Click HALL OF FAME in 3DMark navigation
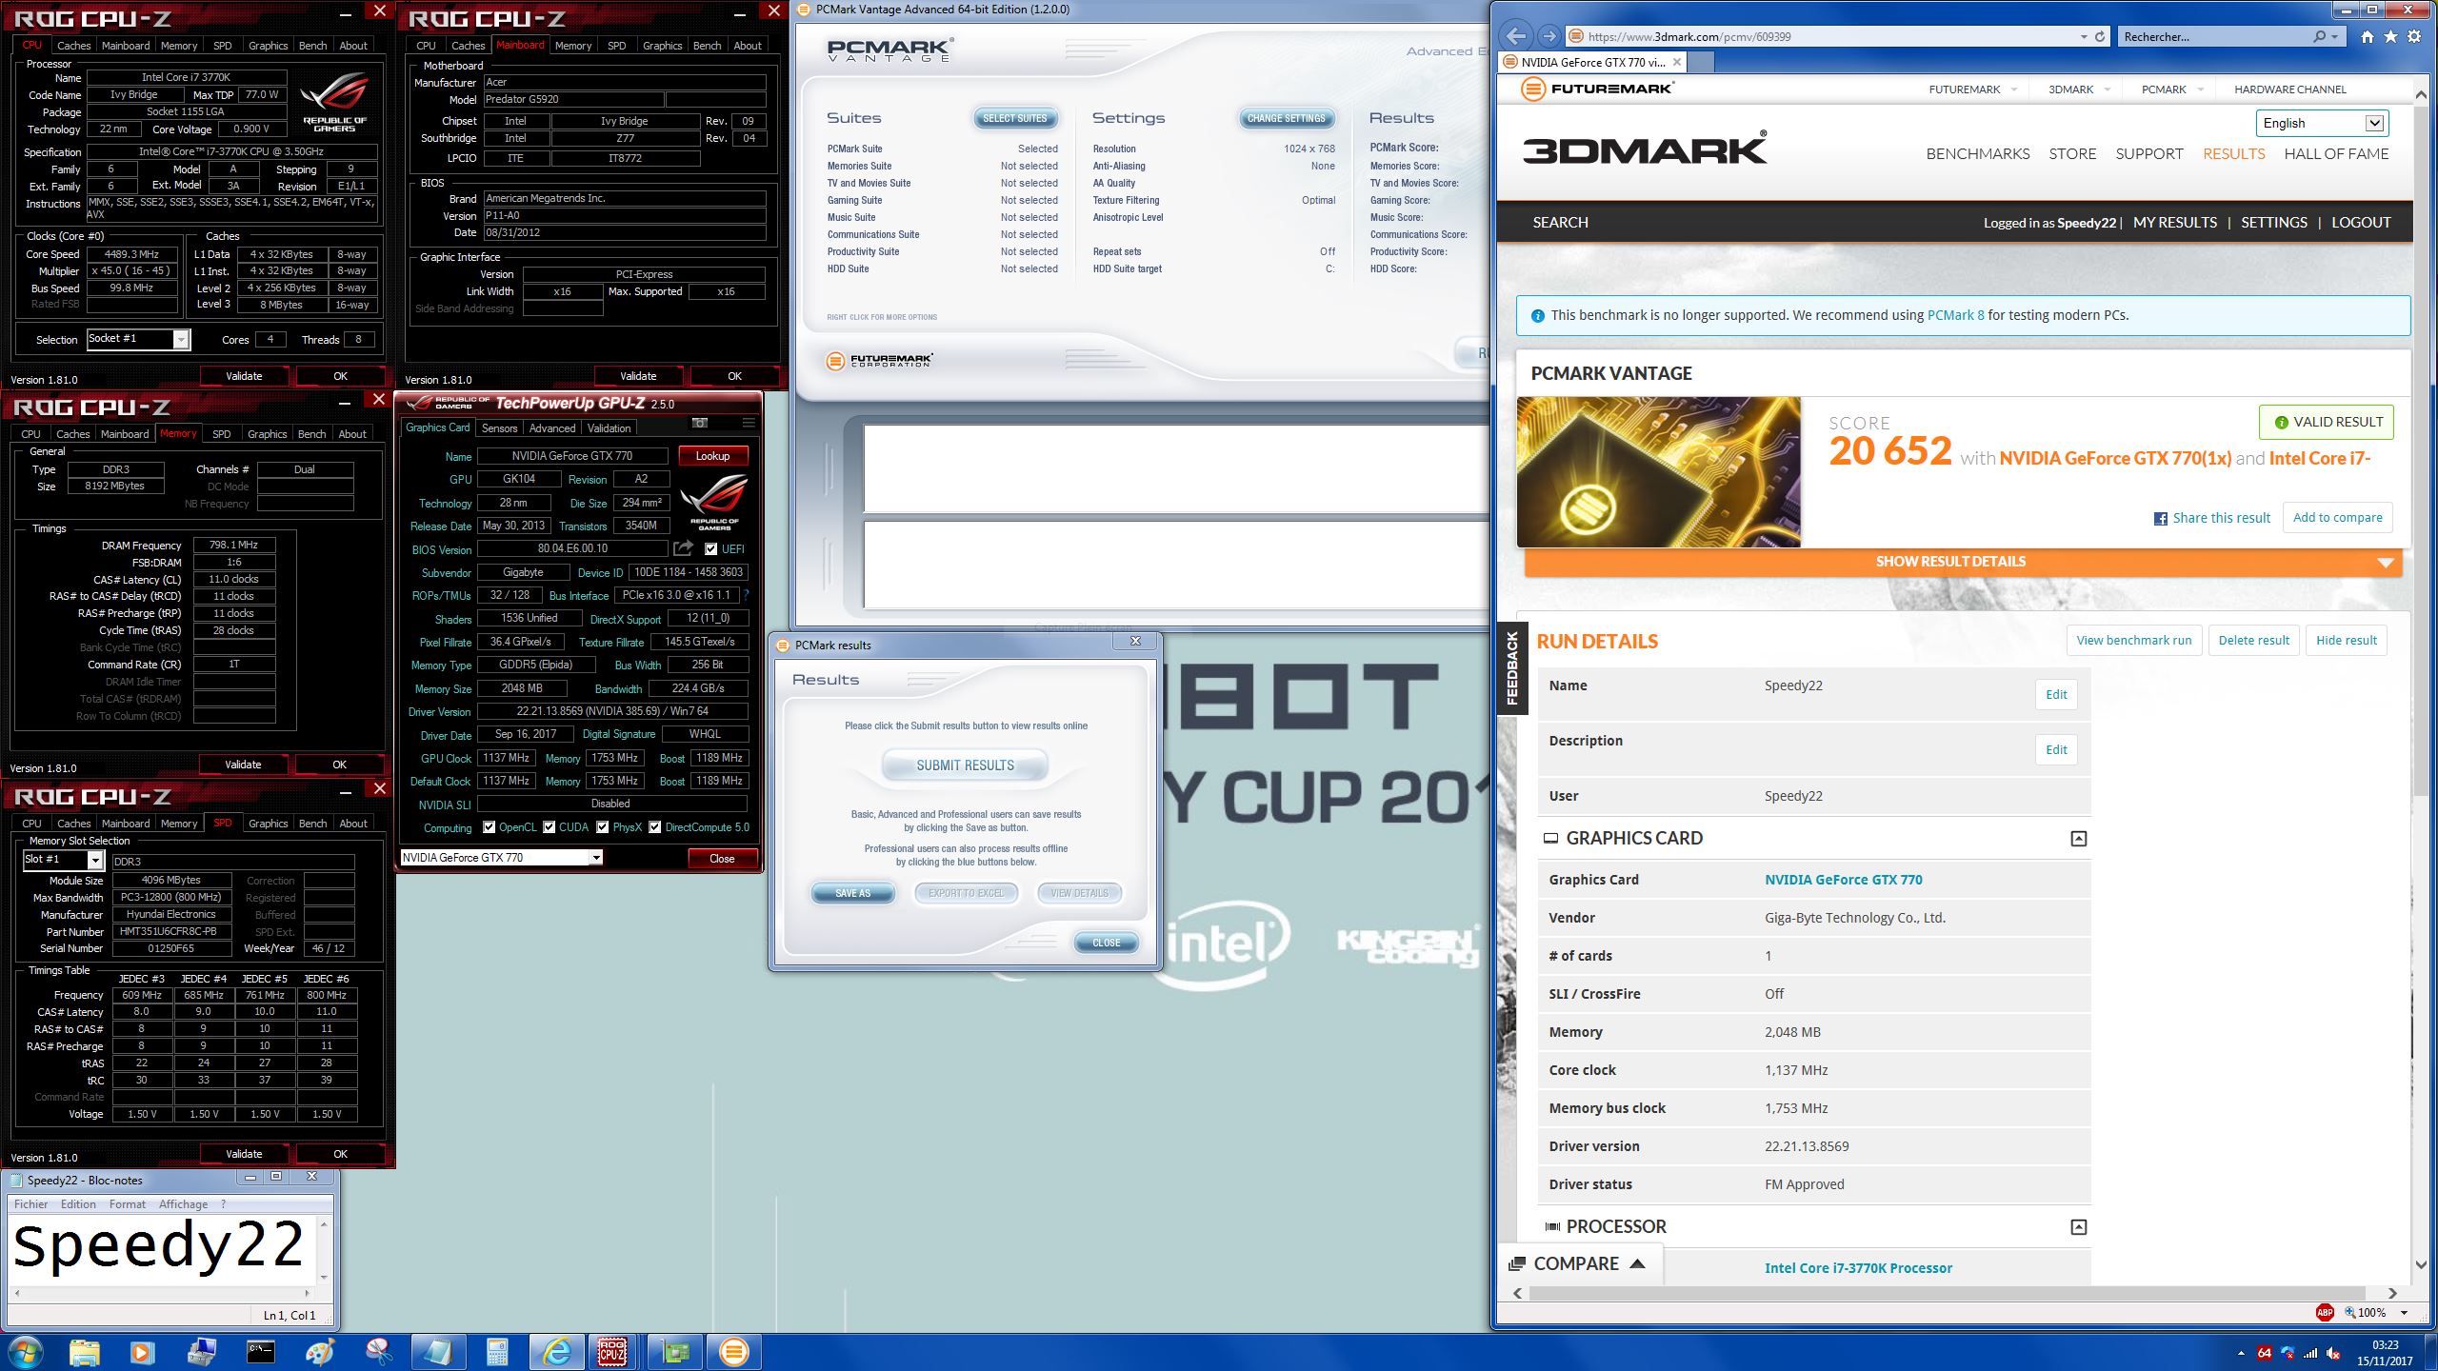The image size is (2438, 1371). coord(2336,153)
